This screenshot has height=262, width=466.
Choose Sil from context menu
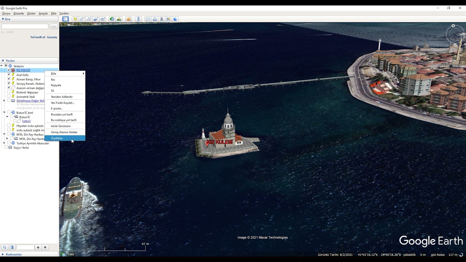tap(65, 91)
